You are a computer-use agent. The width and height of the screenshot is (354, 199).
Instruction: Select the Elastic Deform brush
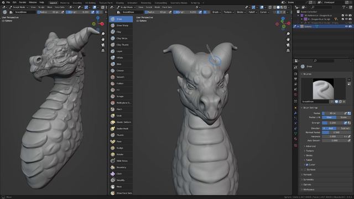(121, 122)
